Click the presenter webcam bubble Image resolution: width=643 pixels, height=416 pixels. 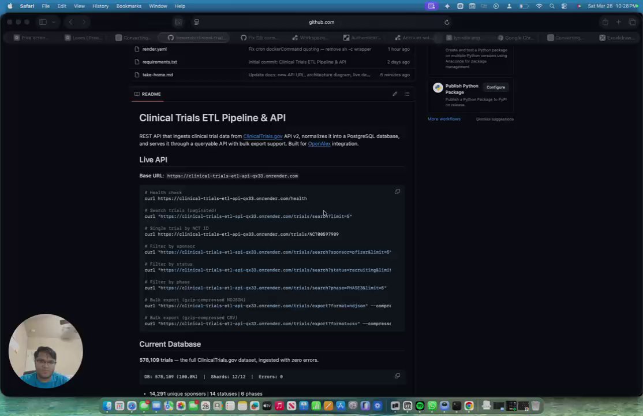[x=46, y=351]
